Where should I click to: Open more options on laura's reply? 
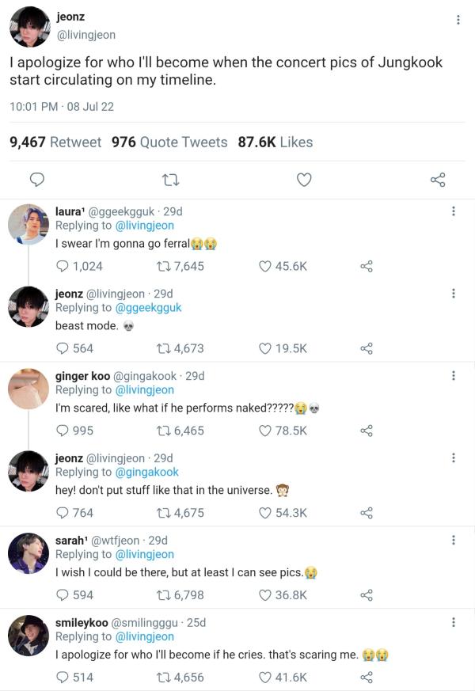(x=453, y=211)
